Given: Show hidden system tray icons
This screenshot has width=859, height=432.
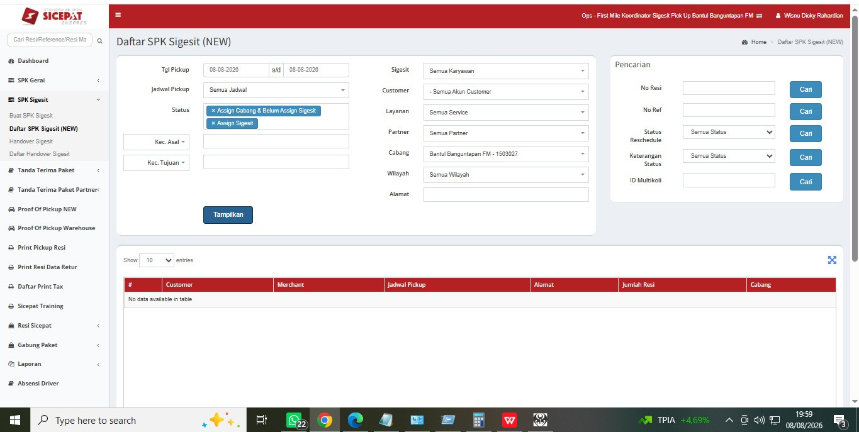Looking at the screenshot, I should click(729, 420).
